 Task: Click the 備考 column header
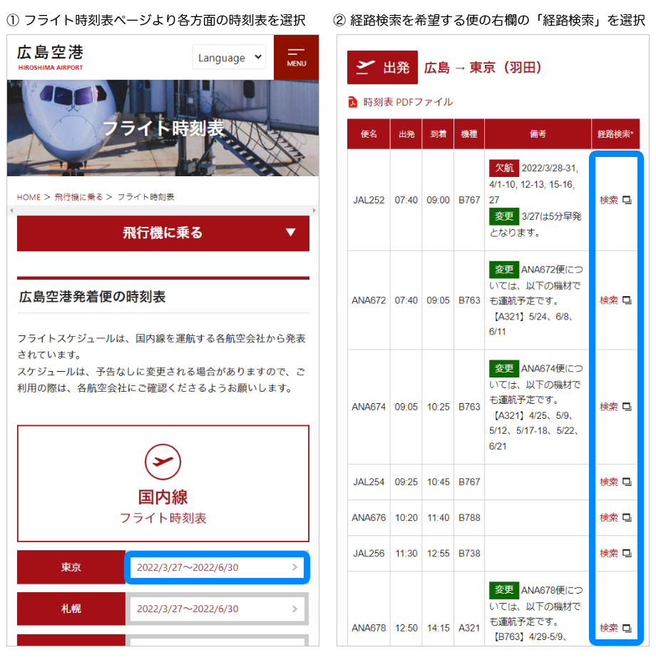[538, 134]
